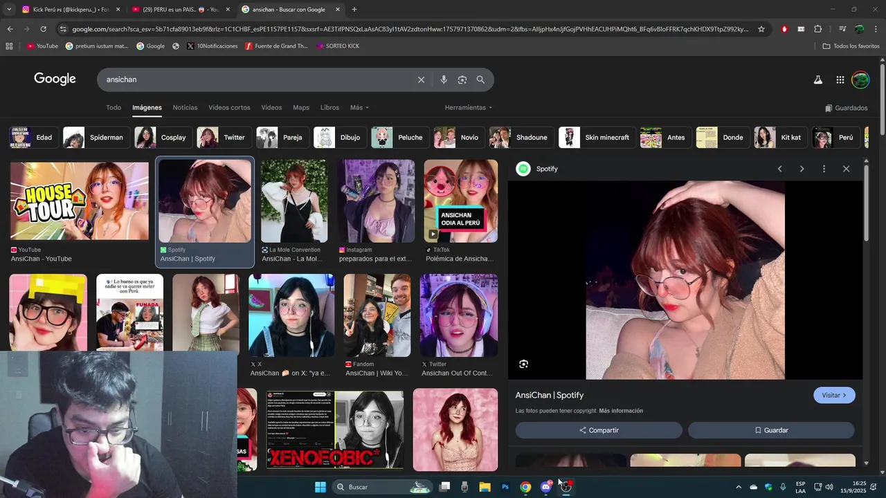The image size is (886, 498).
Task: Bookmark this page with star icon
Action: [x=761, y=29]
